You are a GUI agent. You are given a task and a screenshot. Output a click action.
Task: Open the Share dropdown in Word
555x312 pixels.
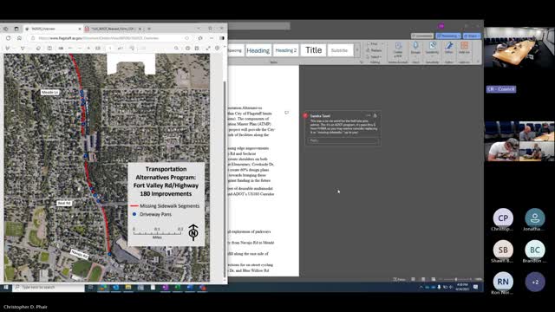pyautogui.click(x=472, y=36)
